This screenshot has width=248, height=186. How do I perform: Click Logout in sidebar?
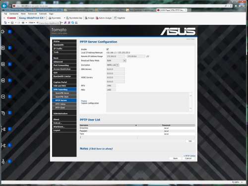(x=64, y=130)
